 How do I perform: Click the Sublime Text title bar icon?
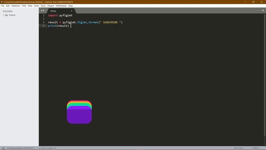coord(2,2)
